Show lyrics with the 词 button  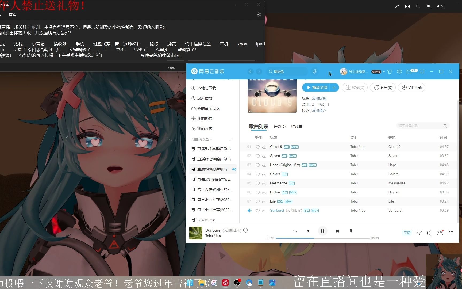click(x=350, y=231)
